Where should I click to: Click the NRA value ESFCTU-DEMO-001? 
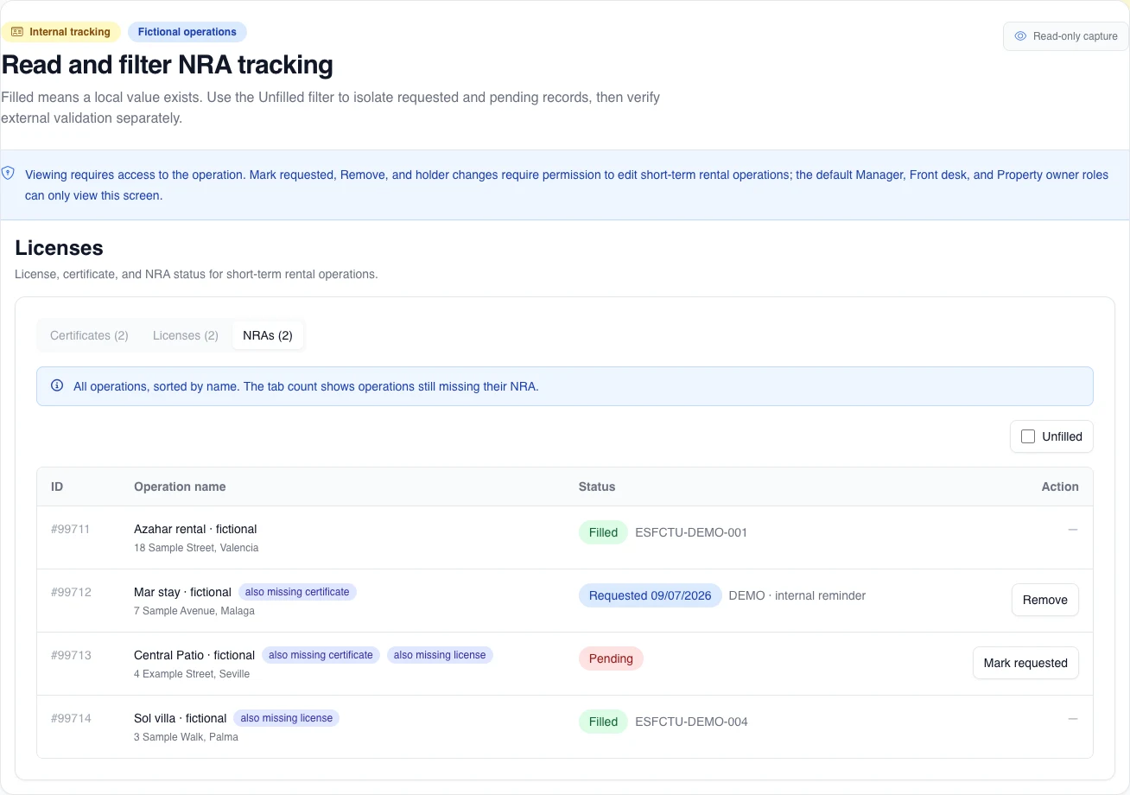coord(691,532)
